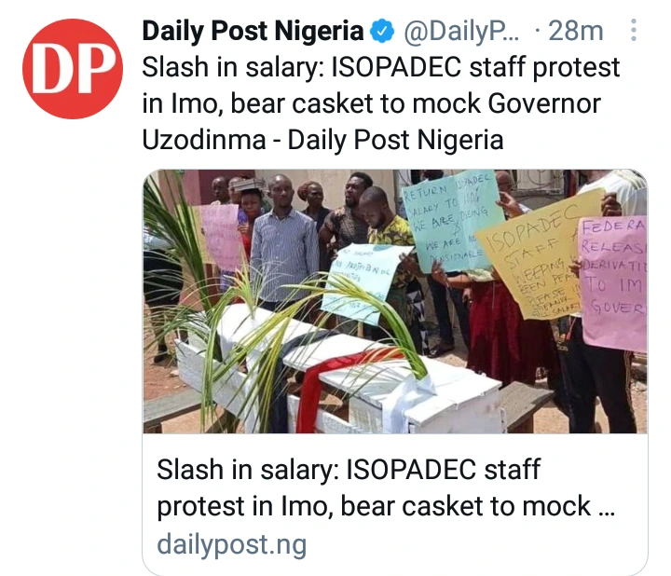Click the @DailyP... account handle
This screenshot has height=576, width=671.
(459, 32)
